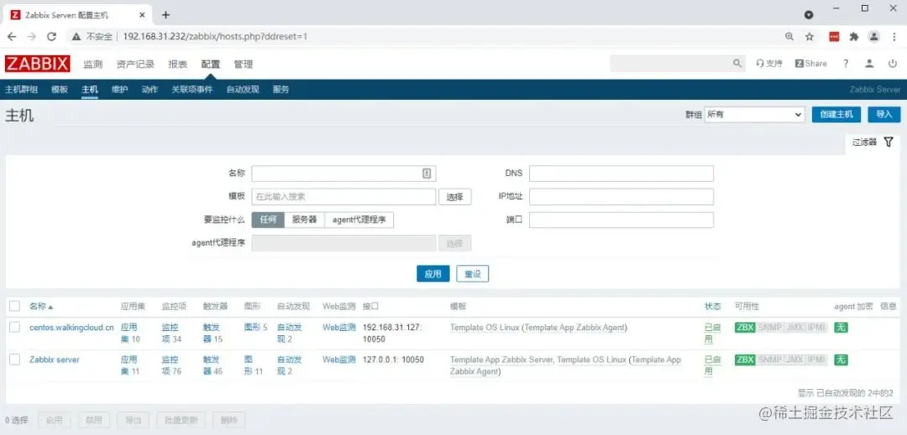This screenshot has width=907, height=435.
Task: Open Chrome three-dot menu
Action: coord(894,36)
